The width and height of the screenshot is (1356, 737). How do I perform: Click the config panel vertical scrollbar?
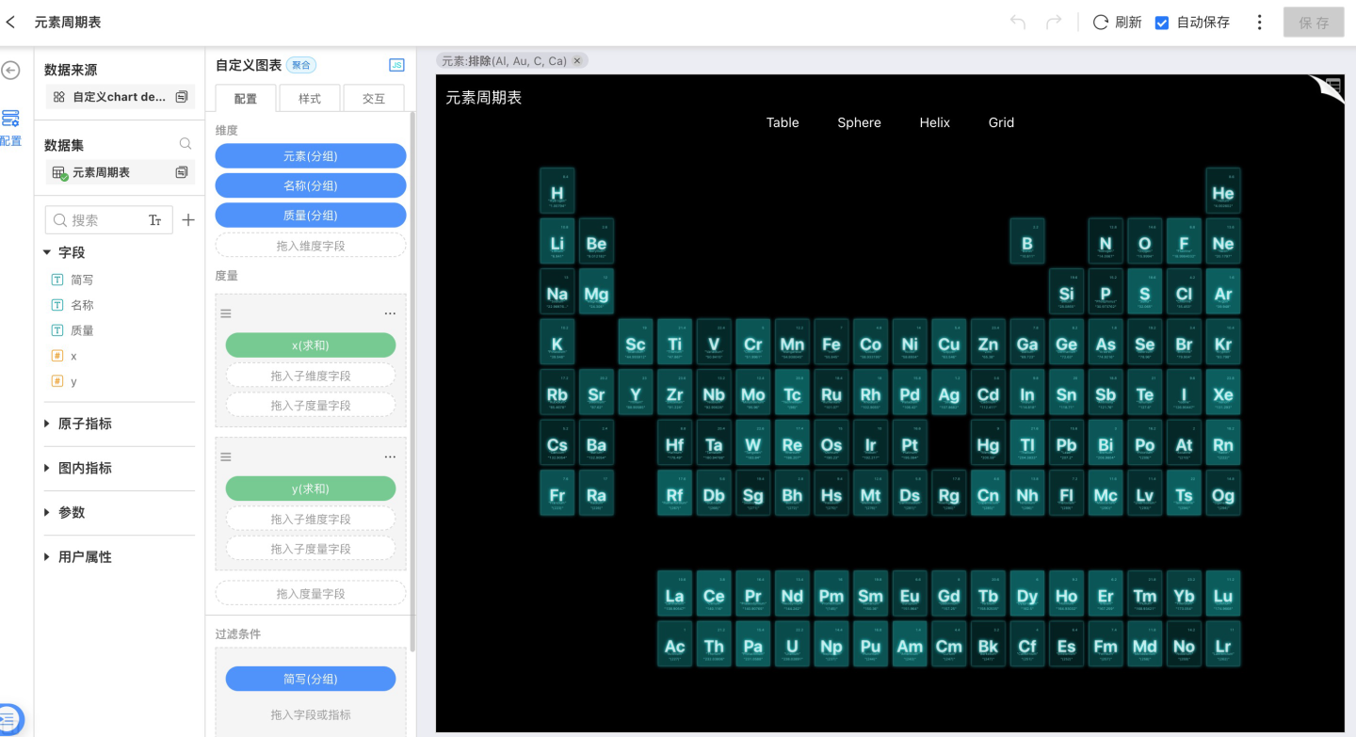click(x=412, y=377)
